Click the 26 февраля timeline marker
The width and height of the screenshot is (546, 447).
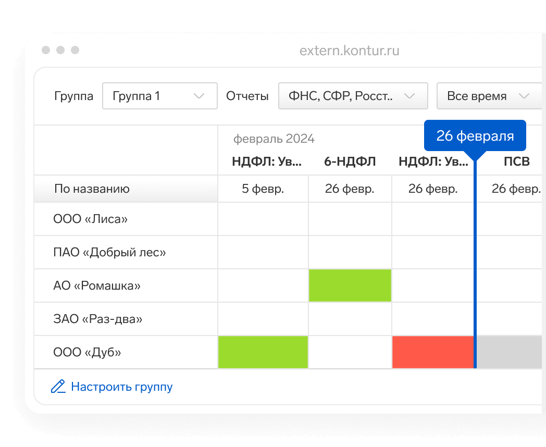[x=475, y=136]
